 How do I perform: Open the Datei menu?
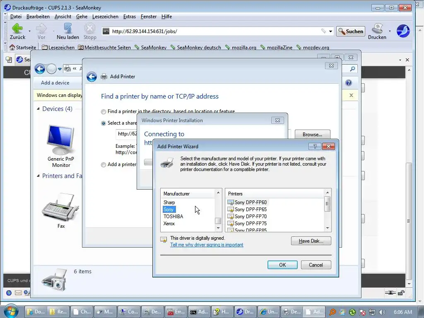coord(16,17)
